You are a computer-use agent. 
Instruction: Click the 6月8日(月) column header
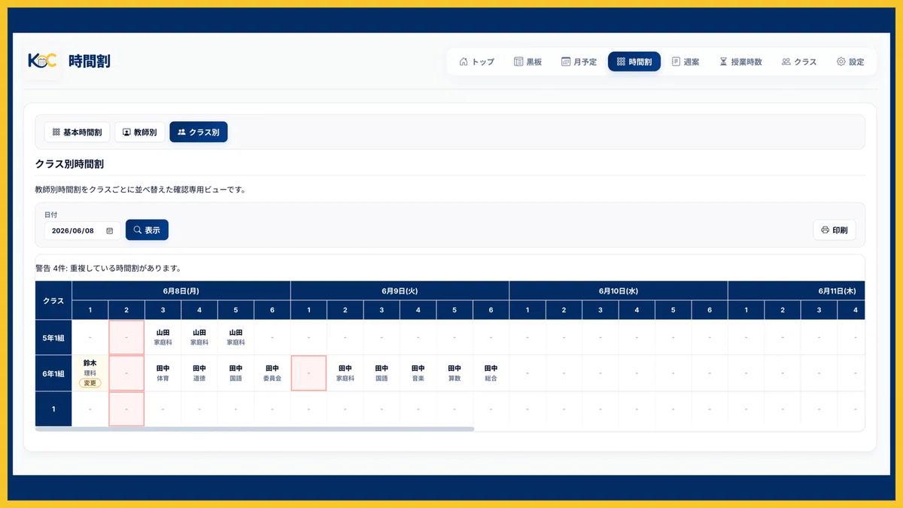coord(181,291)
